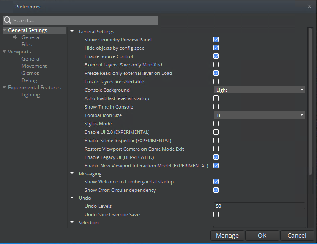The width and height of the screenshot is (317, 244).
Task: Open the Console Background dropdown
Action: click(x=259, y=90)
